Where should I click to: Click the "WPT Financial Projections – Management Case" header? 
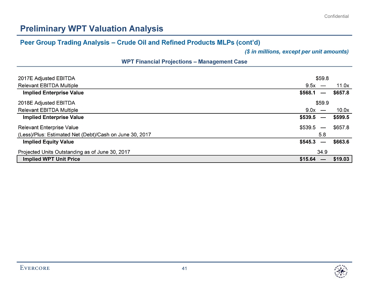184,62
